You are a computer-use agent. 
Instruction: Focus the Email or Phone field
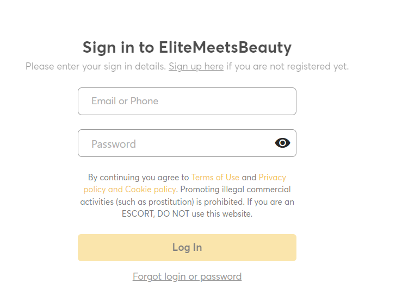[187, 101]
